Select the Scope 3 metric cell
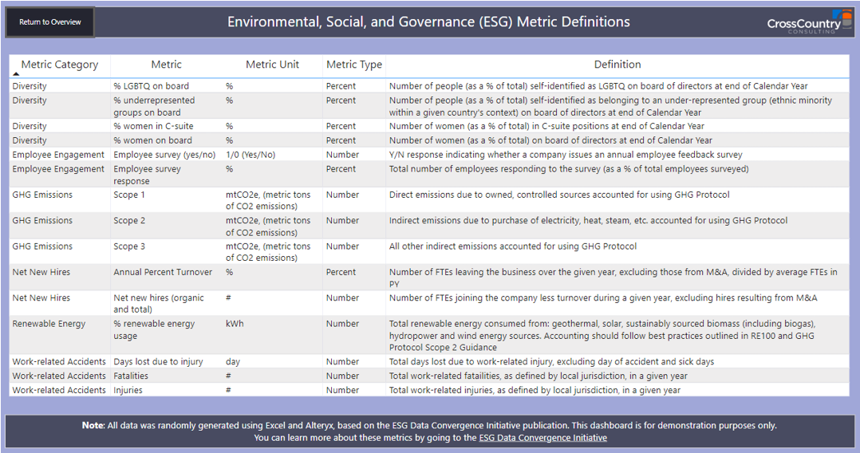 [x=129, y=246]
